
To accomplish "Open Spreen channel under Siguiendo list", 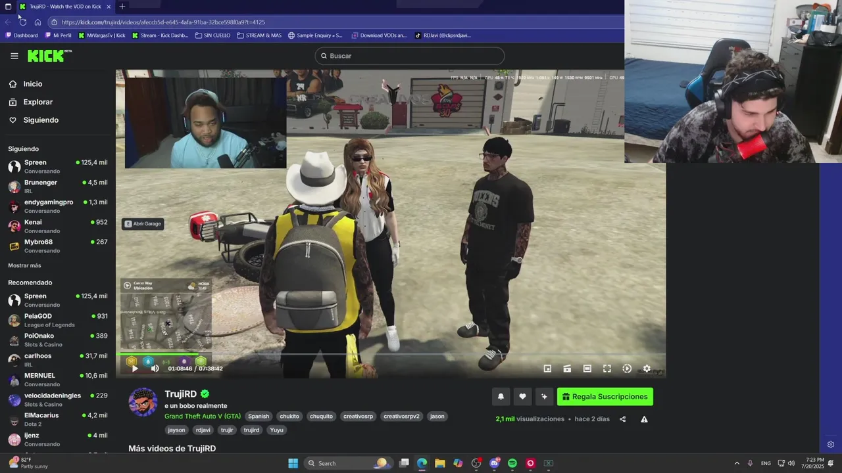I will (58, 166).
